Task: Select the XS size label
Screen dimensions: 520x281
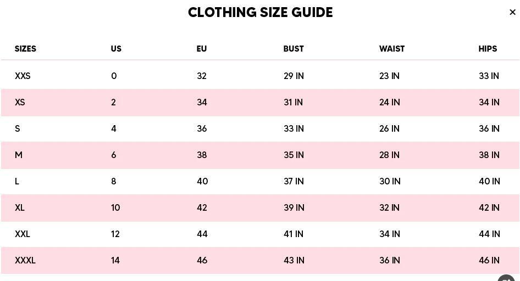Action: pos(20,102)
